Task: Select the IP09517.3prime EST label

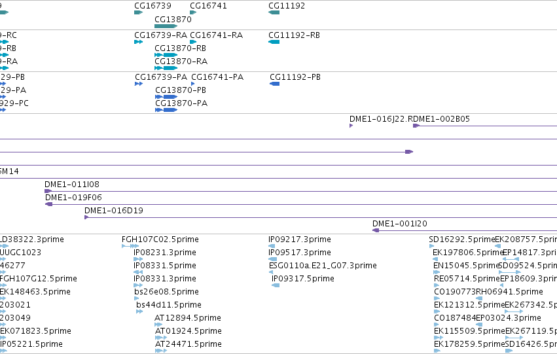Action: click(300, 253)
